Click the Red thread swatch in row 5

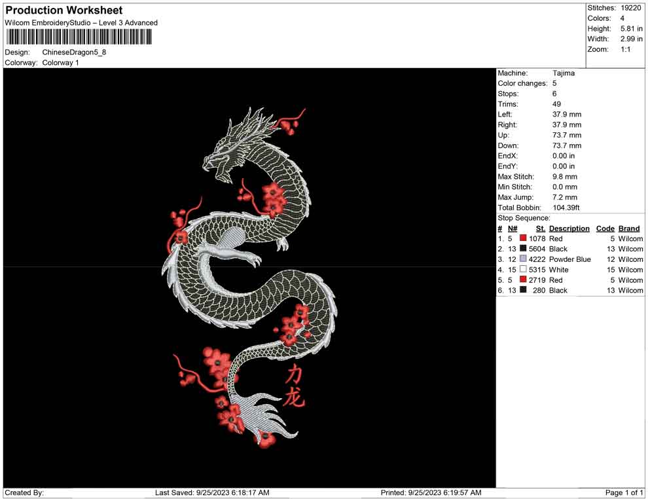pos(522,280)
